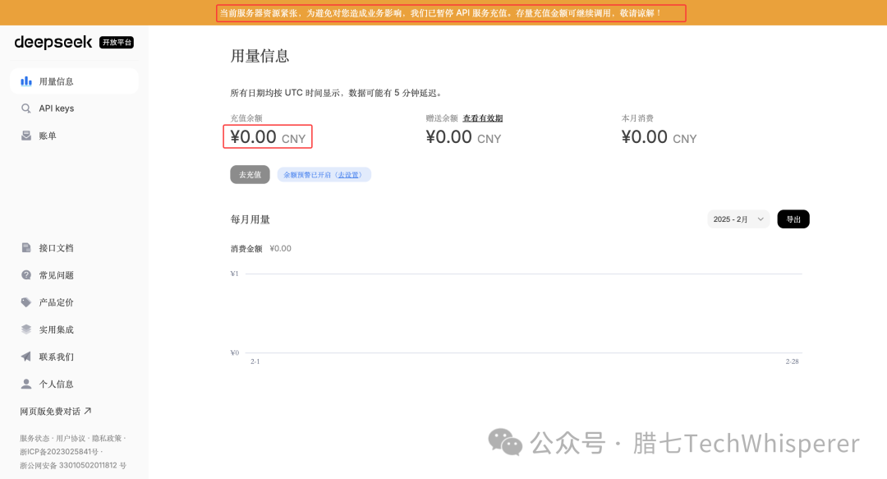The image size is (887, 479).
Task: Select the 用量信息 sidebar icon
Action: point(26,81)
